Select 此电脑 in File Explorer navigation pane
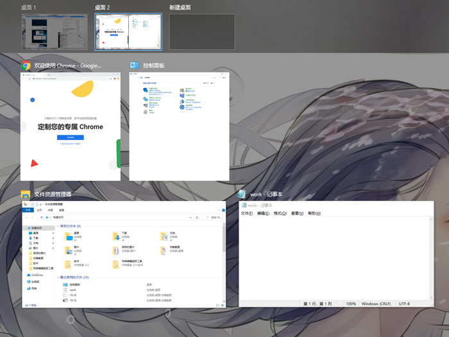The image size is (449, 337). (x=33, y=282)
